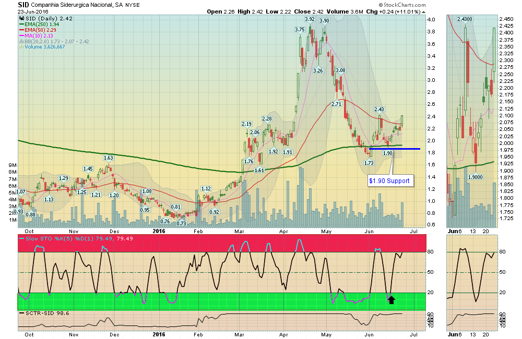The image size is (522, 339).
Task: Click the 0.73 low price label
Action: point(181,223)
